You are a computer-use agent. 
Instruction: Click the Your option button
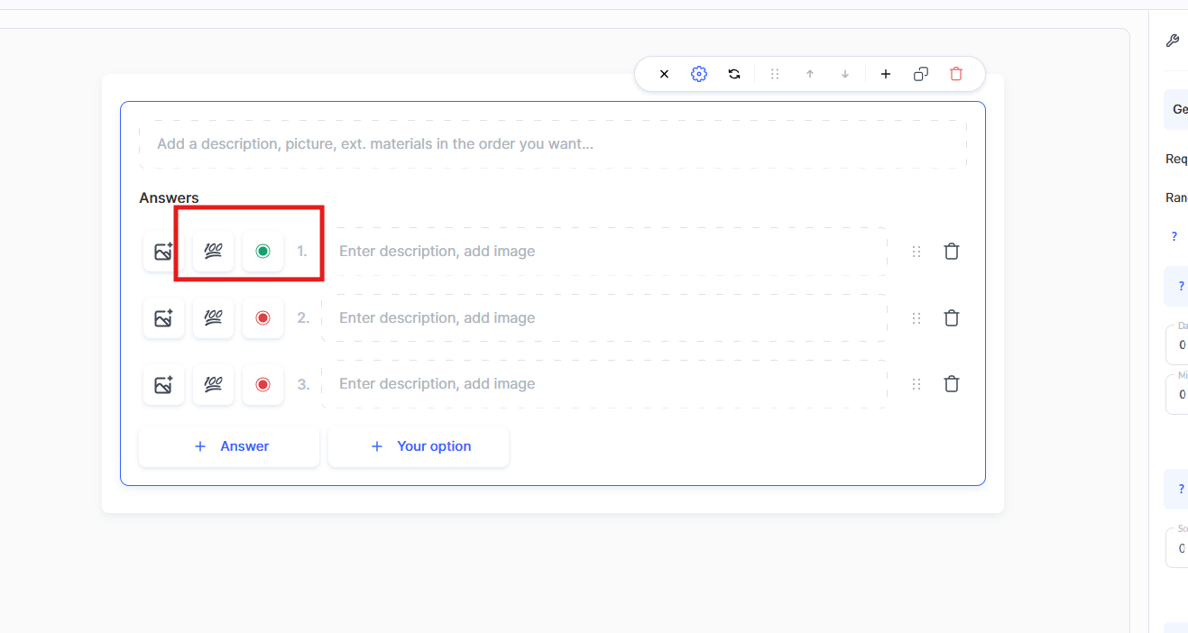point(419,446)
